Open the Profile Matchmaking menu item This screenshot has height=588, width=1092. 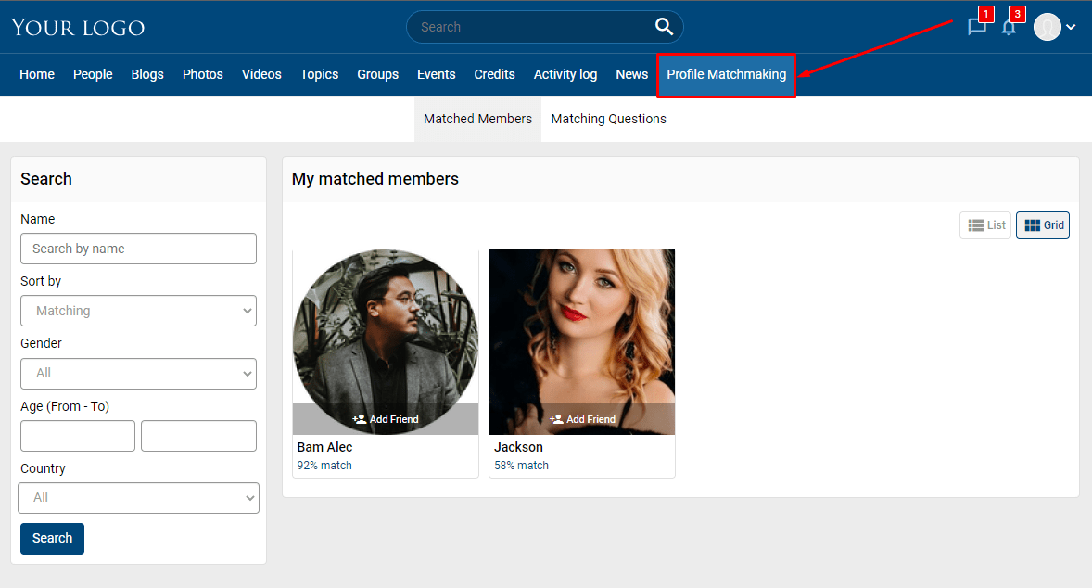point(726,74)
